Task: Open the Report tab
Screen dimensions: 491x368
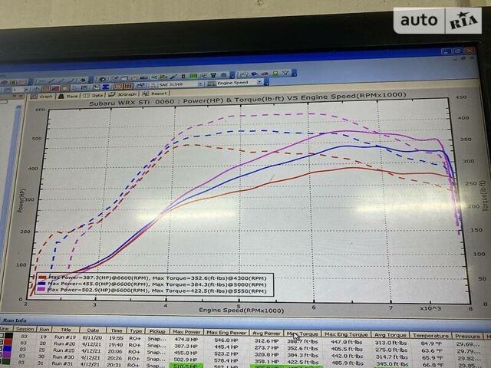Action: [155, 94]
